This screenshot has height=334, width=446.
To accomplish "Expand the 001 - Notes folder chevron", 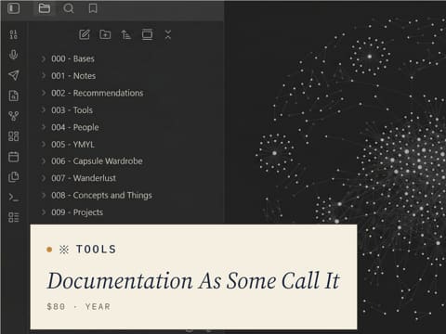I will (x=44, y=76).
